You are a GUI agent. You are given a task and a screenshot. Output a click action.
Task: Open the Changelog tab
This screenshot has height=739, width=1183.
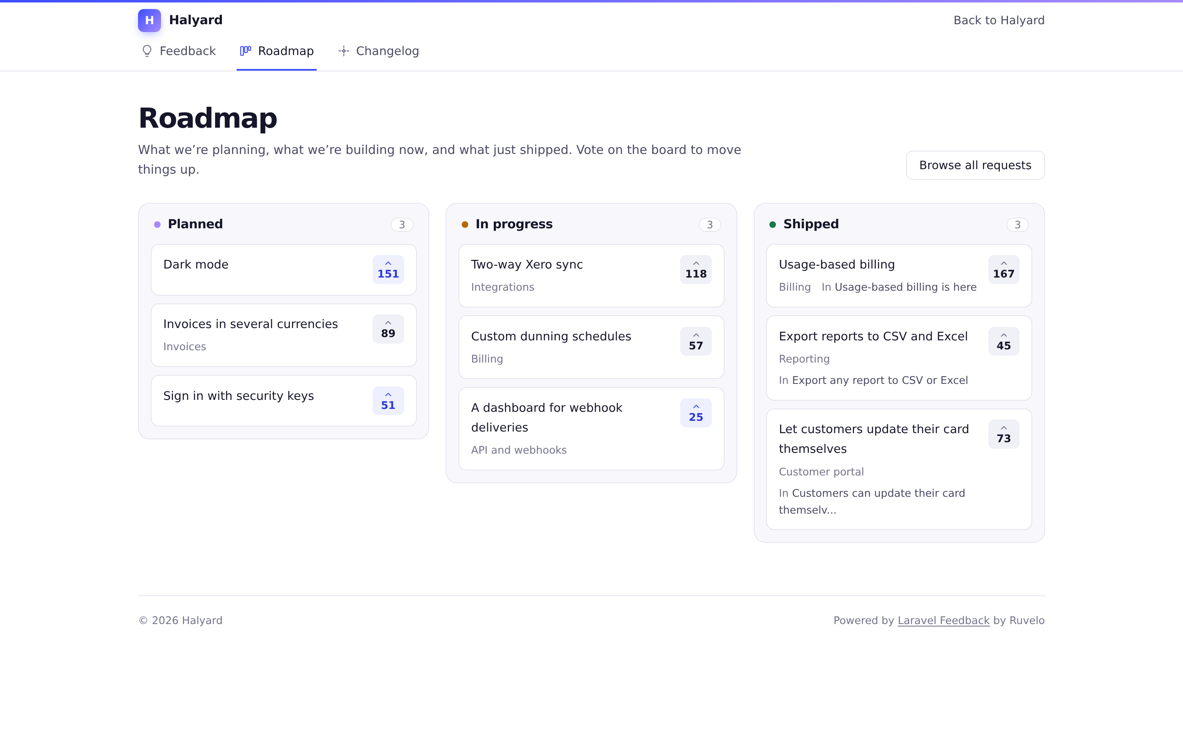coord(378,51)
